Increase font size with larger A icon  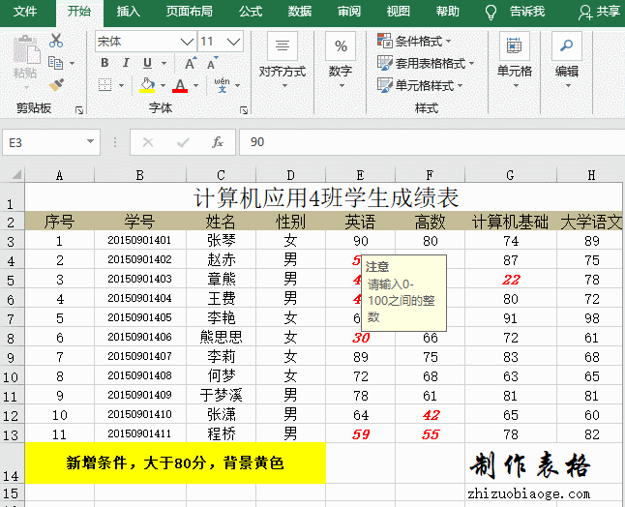(x=191, y=63)
